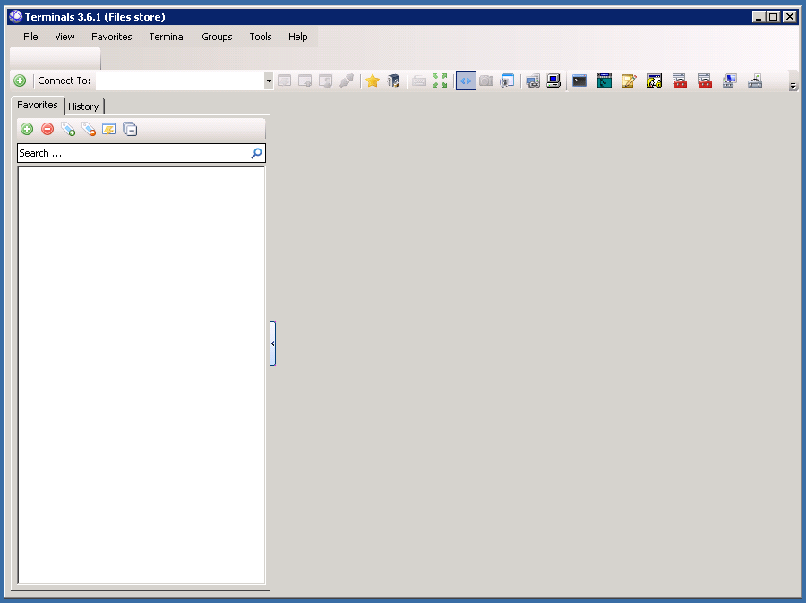The image size is (806, 603).
Task: Click the grey camera Capture Screen icon
Action: click(486, 81)
